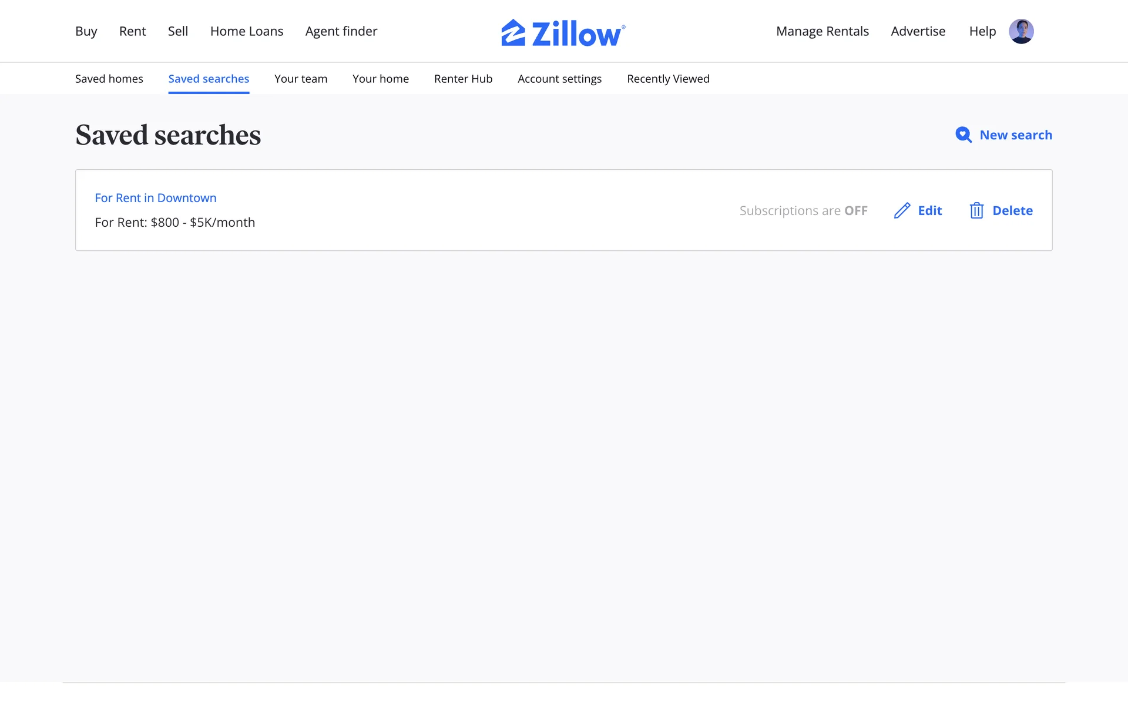
Task: Switch to the Recently Viewed tab
Action: tap(668, 79)
